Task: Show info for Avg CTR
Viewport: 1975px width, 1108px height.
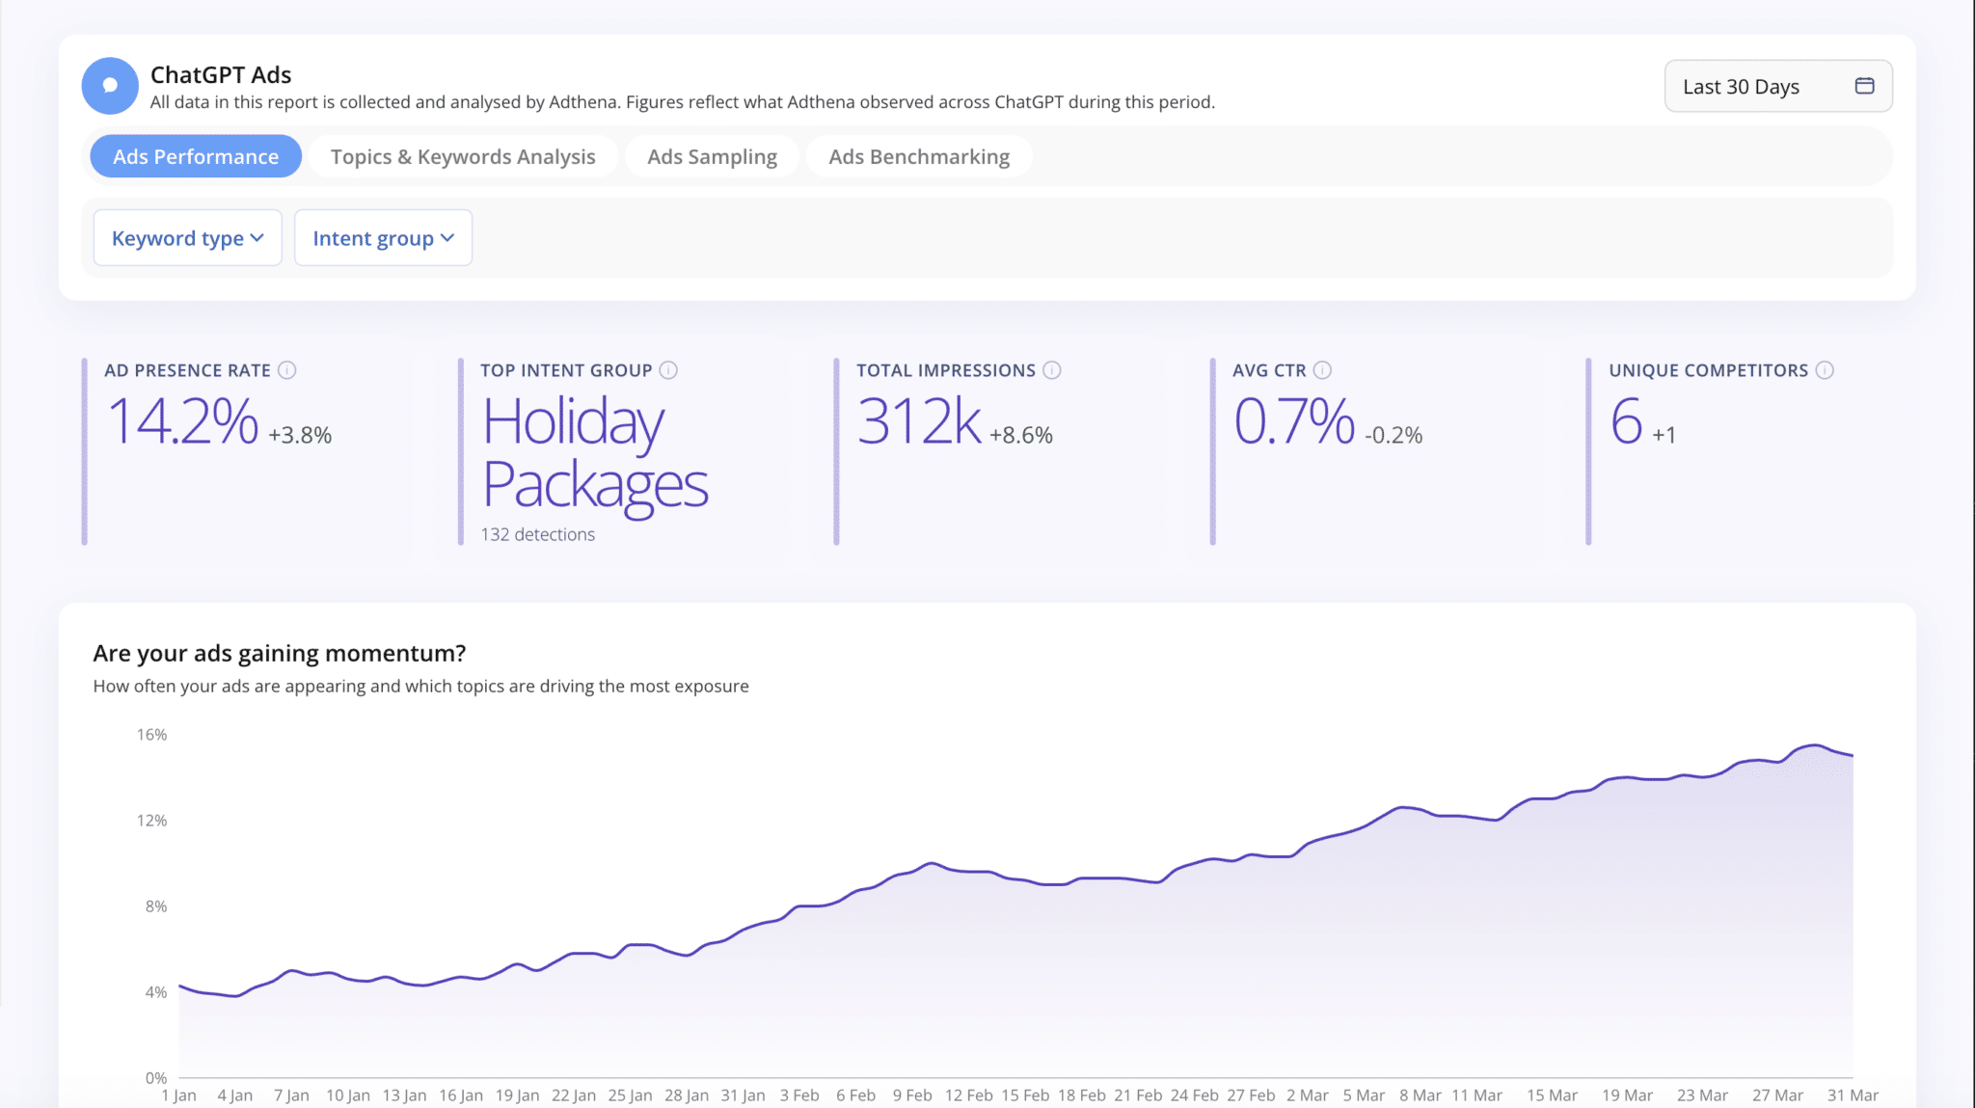Action: pos(1323,370)
